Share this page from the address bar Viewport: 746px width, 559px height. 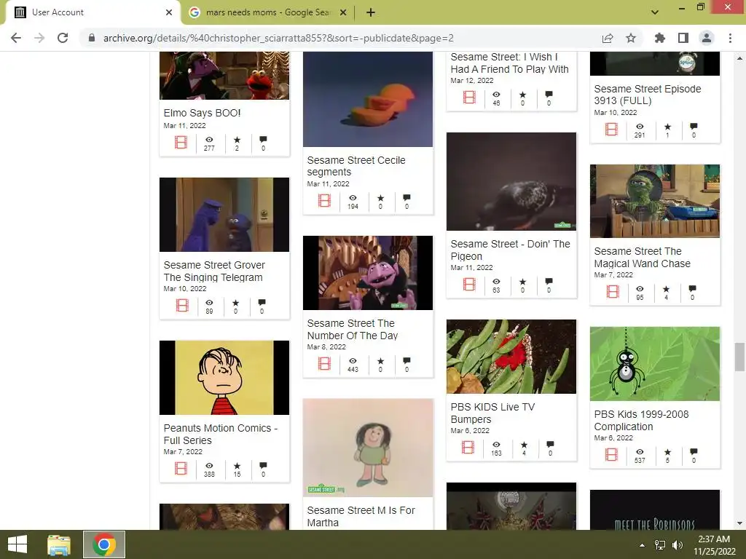pyautogui.click(x=608, y=38)
